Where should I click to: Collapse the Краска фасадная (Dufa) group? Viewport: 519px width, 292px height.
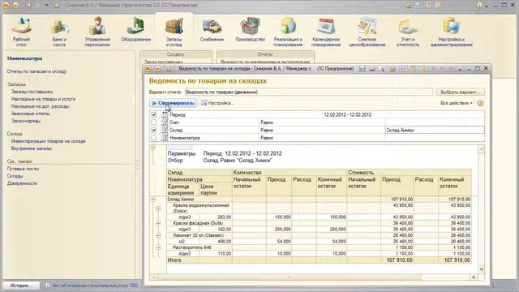click(158, 223)
